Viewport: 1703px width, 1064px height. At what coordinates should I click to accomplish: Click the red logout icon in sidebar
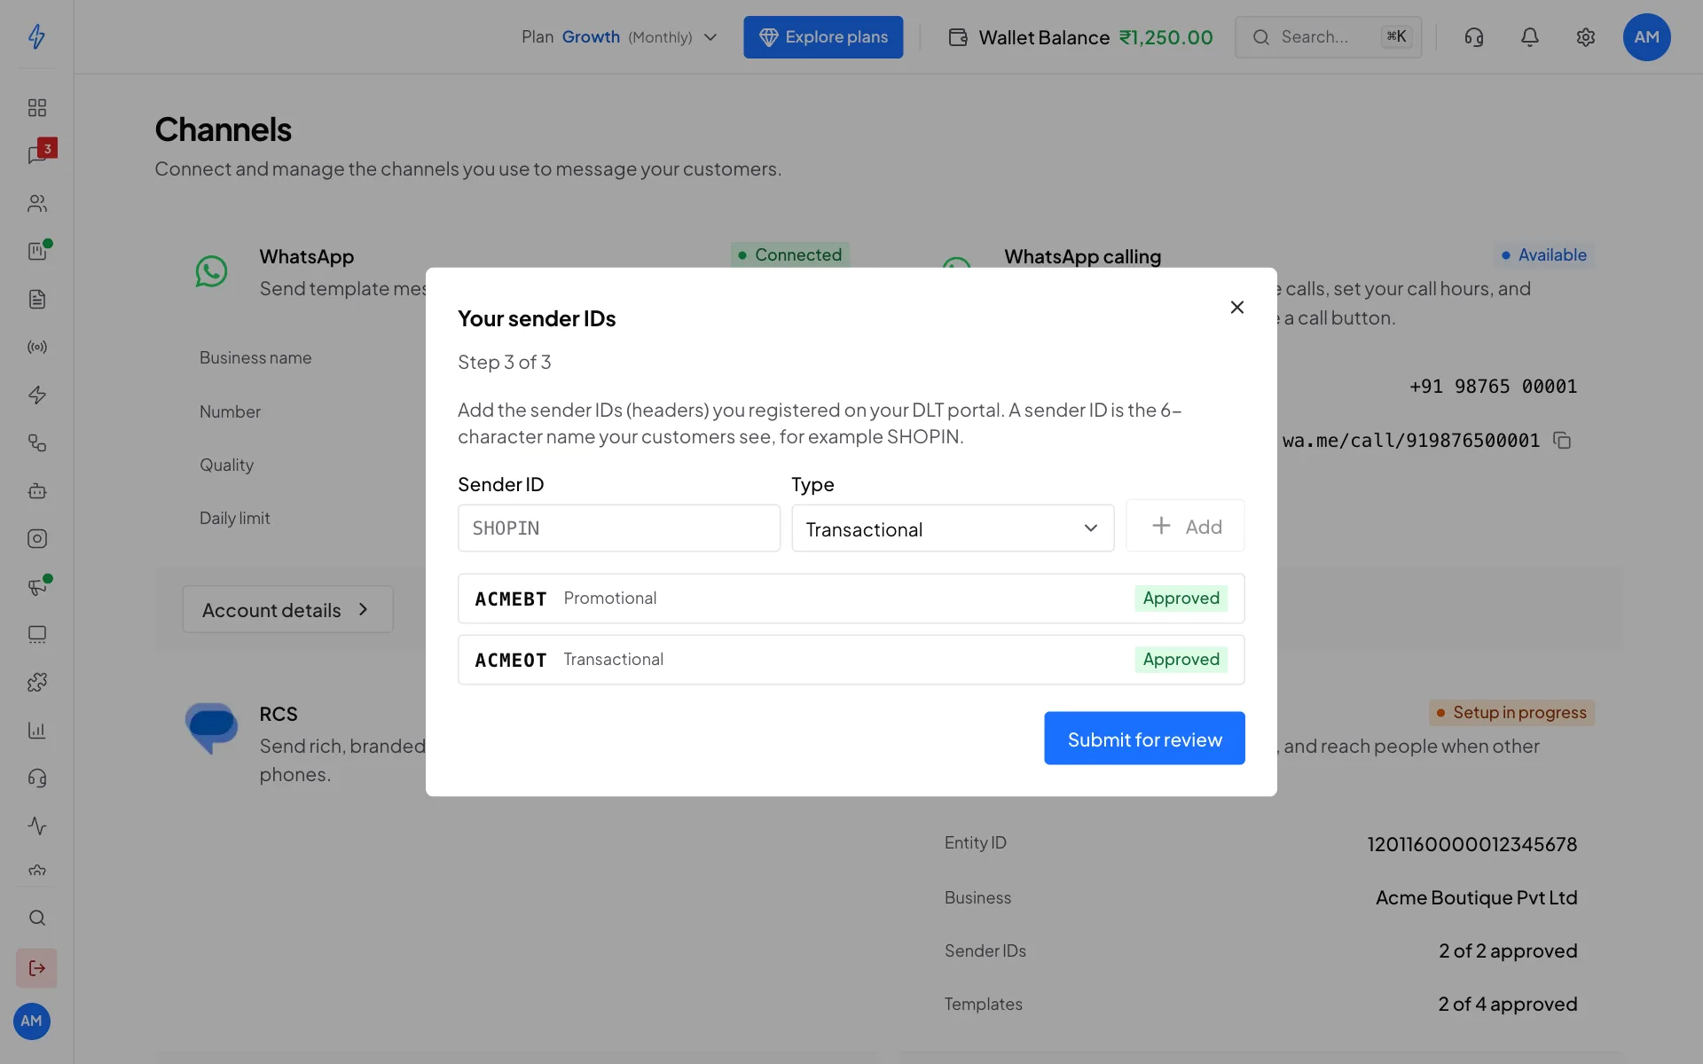(36, 968)
